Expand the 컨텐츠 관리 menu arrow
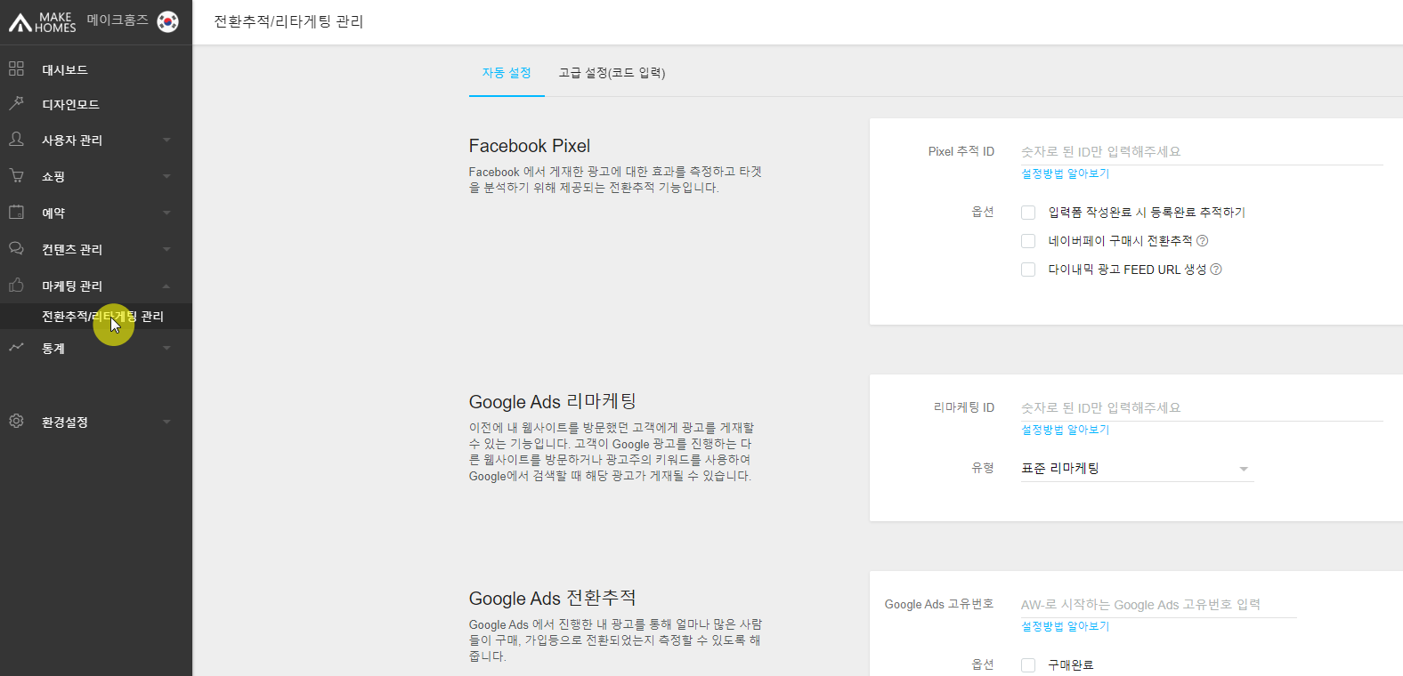Screen dimensions: 1403x676 pyautogui.click(x=166, y=250)
